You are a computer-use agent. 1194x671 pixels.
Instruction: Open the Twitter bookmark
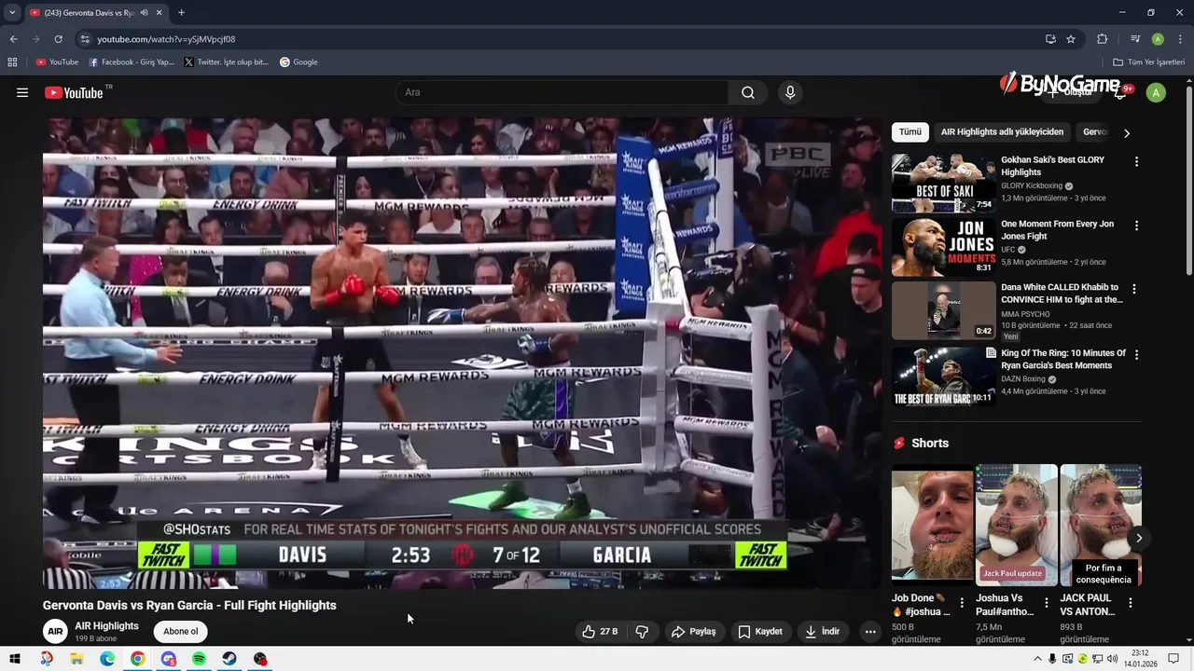pos(227,62)
